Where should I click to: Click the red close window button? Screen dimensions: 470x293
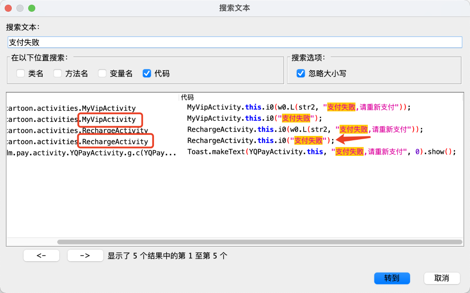pos(8,8)
